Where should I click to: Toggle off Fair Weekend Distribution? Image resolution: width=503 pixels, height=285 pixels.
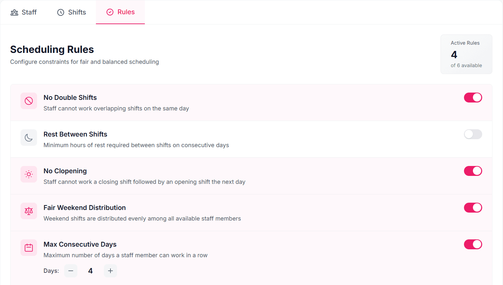pos(473,208)
